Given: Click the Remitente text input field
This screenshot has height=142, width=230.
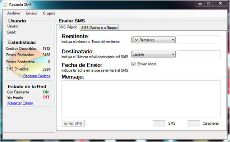Looking at the screenshot, I should 199,40.
